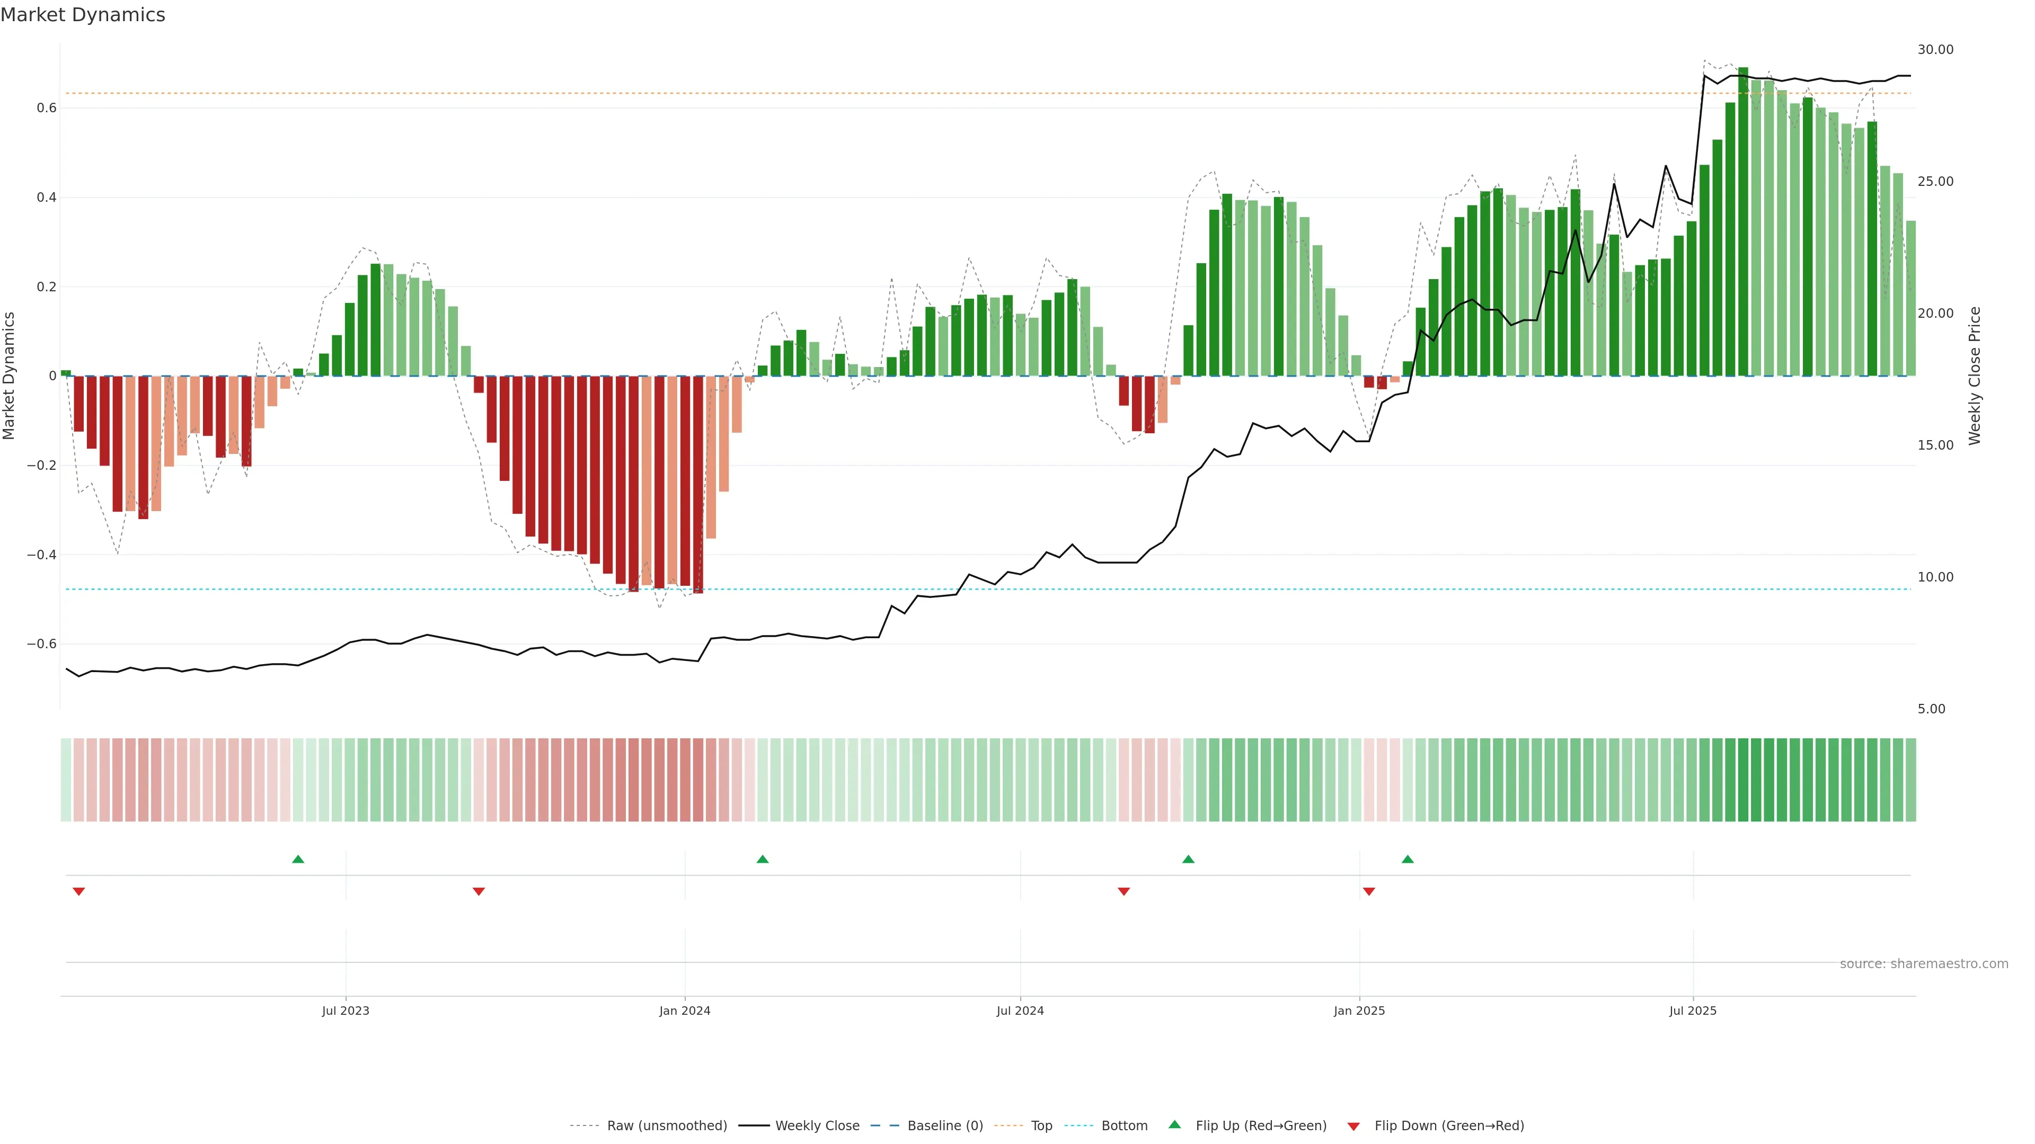Click the Jul 2025 x-axis label
2035x1144 pixels.
pyautogui.click(x=1693, y=1011)
